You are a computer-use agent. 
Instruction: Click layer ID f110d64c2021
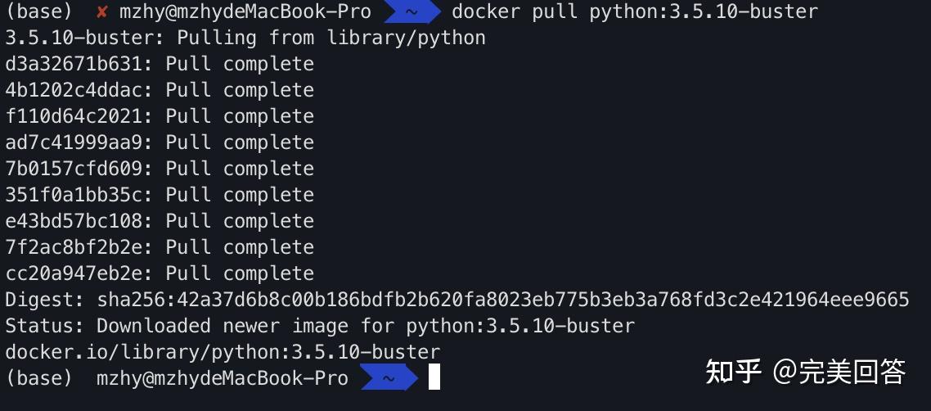point(74,116)
